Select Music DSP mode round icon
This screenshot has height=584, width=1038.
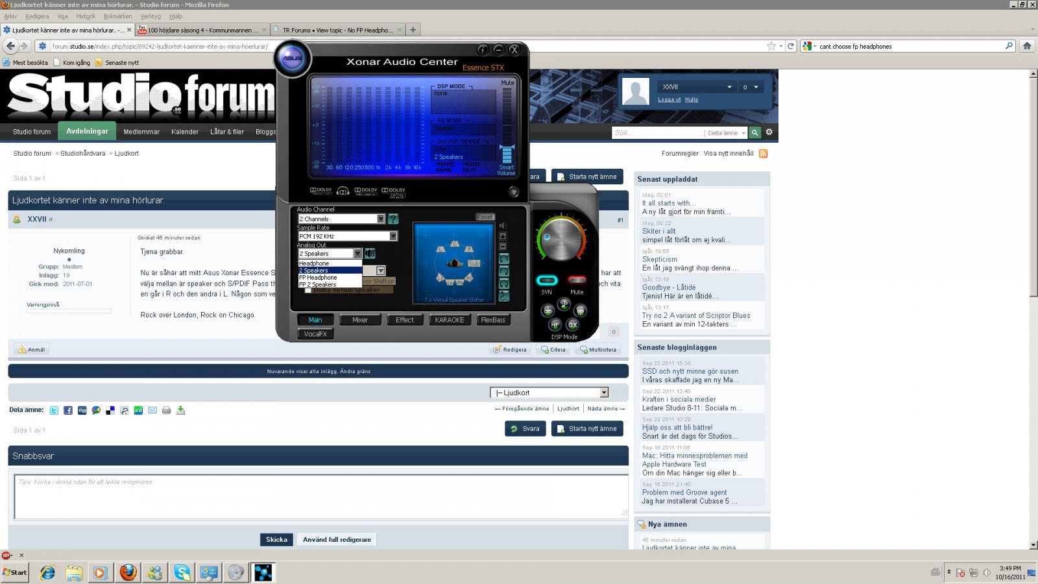click(x=564, y=304)
